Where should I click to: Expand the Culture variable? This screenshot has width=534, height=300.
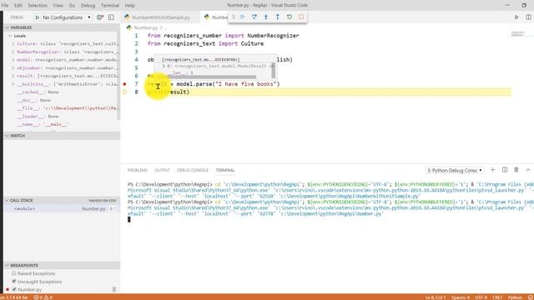tap(13, 43)
